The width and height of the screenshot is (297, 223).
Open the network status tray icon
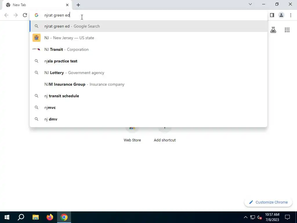point(253,217)
